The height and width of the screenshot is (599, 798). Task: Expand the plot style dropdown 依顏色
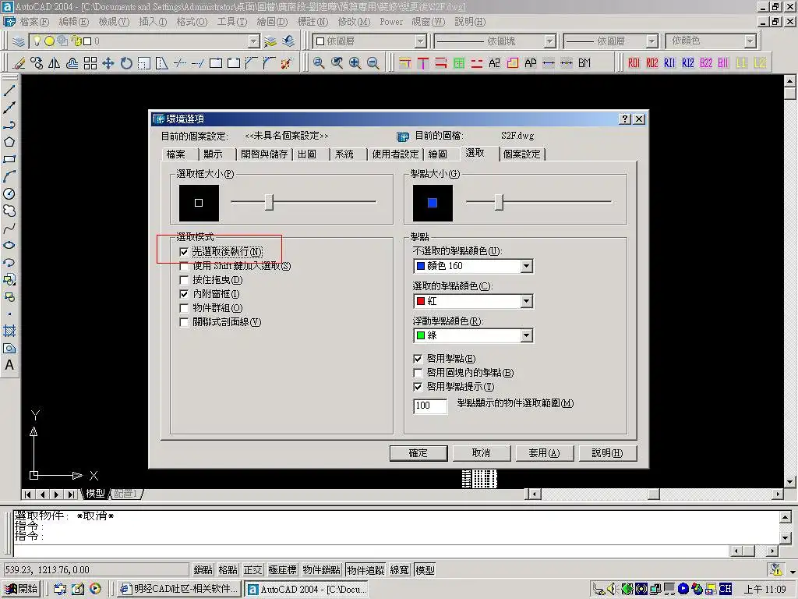750,41
